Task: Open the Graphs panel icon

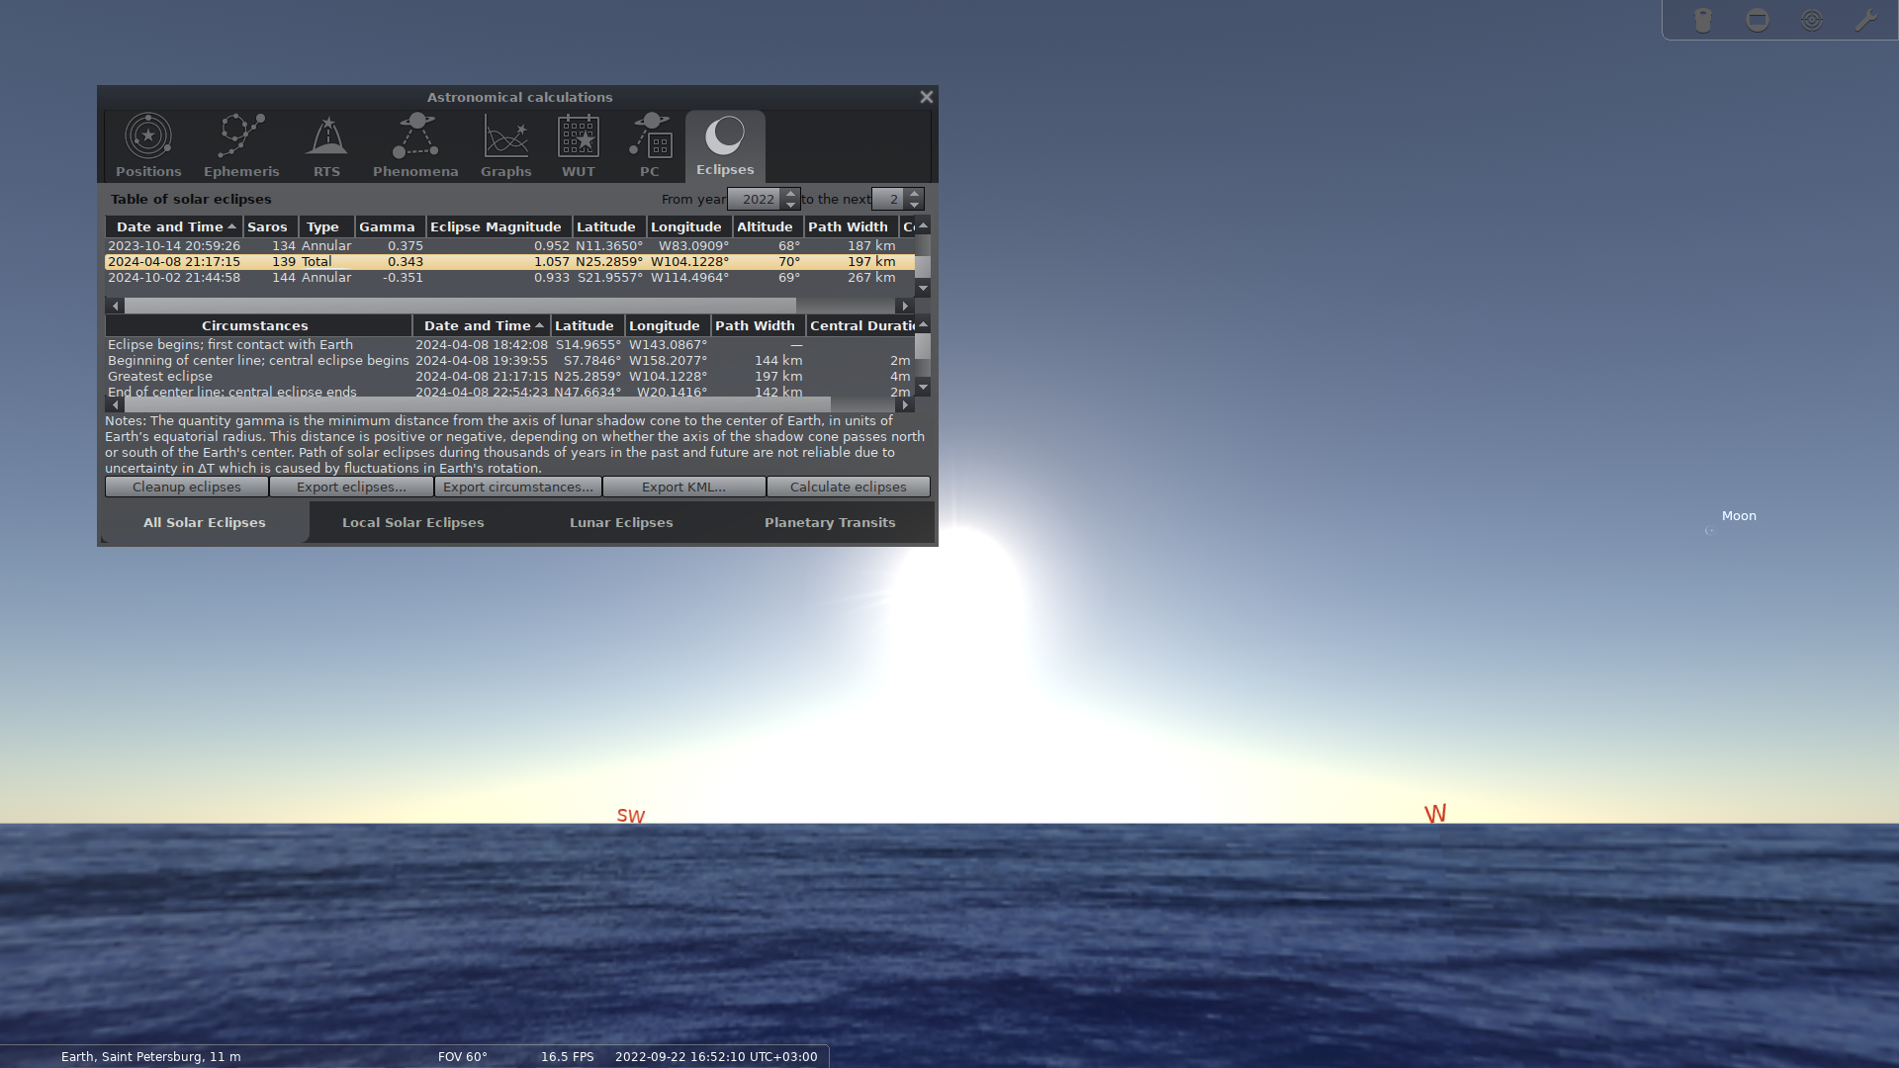Action: tap(505, 141)
